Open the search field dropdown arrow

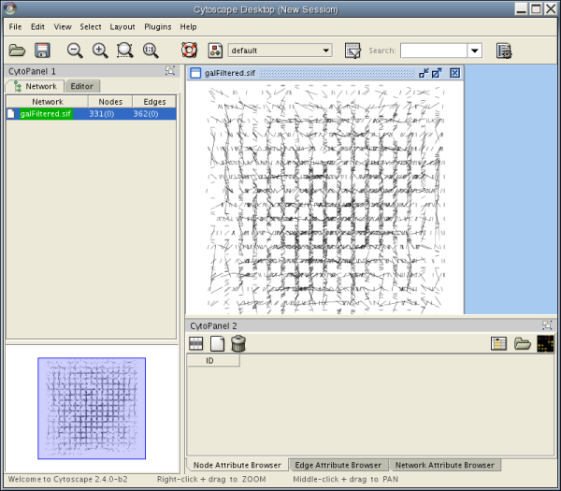(x=474, y=51)
